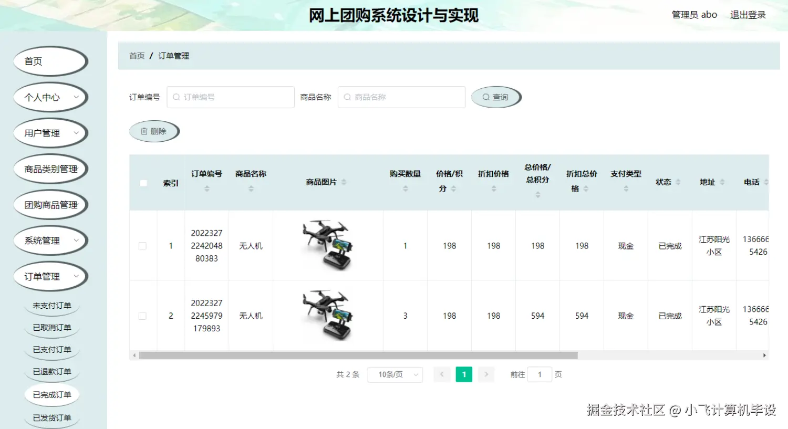Expand the 用户管理 sidebar menu
Image resolution: width=788 pixels, height=429 pixels.
click(x=50, y=133)
